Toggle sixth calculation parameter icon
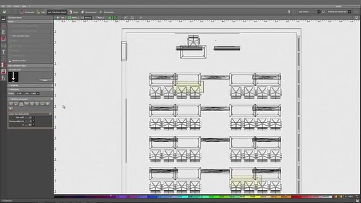This screenshot has height=203, width=361. point(37,104)
